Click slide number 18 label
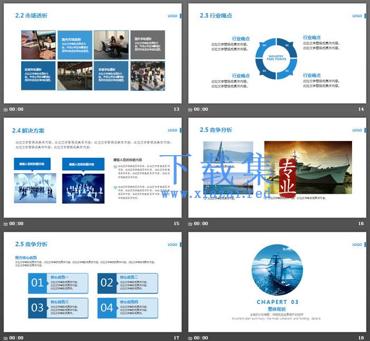This screenshot has height=341, width=370. tap(361, 338)
